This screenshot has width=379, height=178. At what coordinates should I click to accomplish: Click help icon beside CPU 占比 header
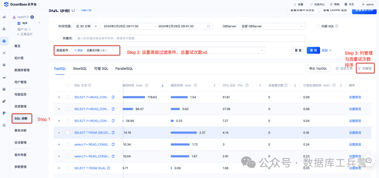pos(247,85)
